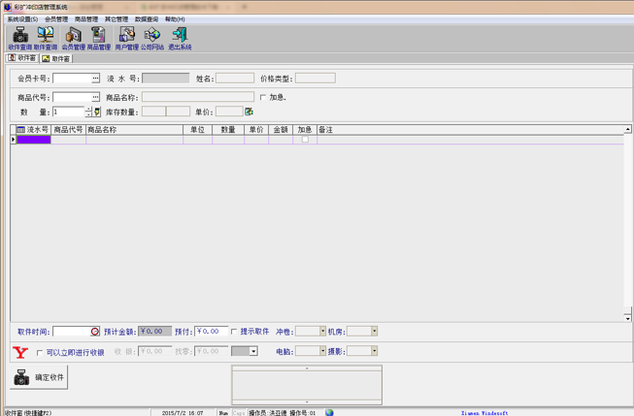Viewport: 634px width, 416px height.
Task: Decrease 数量 with spinner down arrow
Action: click(89, 114)
